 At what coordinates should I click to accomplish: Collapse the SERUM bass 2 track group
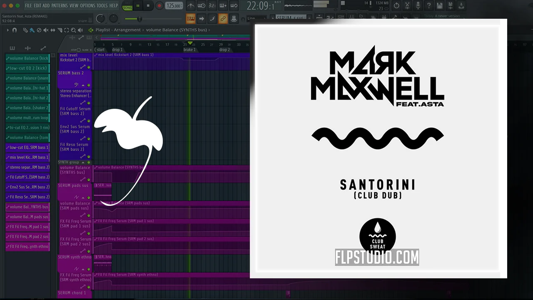point(83,85)
